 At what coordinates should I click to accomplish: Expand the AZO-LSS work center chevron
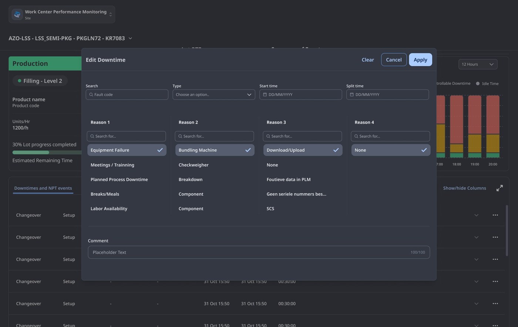pyautogui.click(x=130, y=38)
